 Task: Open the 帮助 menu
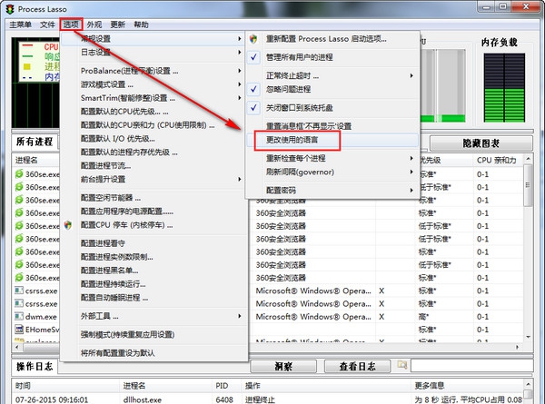coord(141,25)
